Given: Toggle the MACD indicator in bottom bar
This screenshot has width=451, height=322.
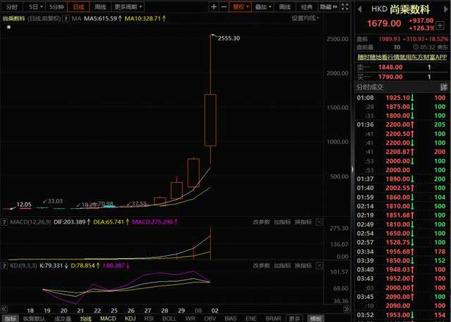Looking at the screenshot, I should coord(108,318).
